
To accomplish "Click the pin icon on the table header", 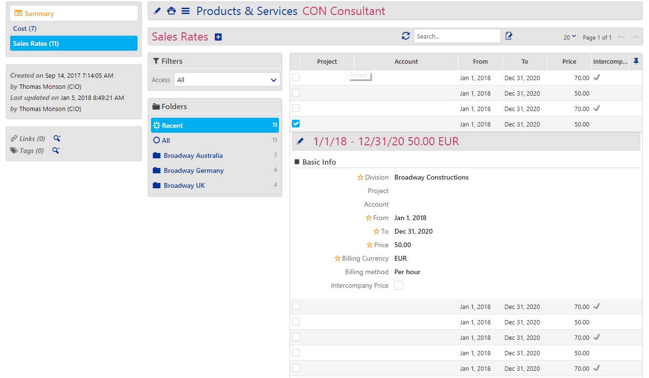I will [635, 61].
